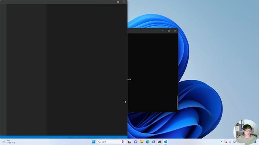The image size is (259, 145).
Task: Switch to the terminal taskbar icon
Action: pyautogui.click(x=159, y=142)
